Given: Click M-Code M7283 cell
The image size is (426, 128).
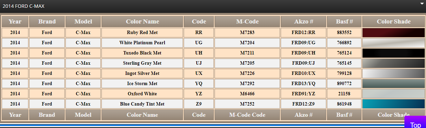Looking at the screenshot, I should coord(247,33).
